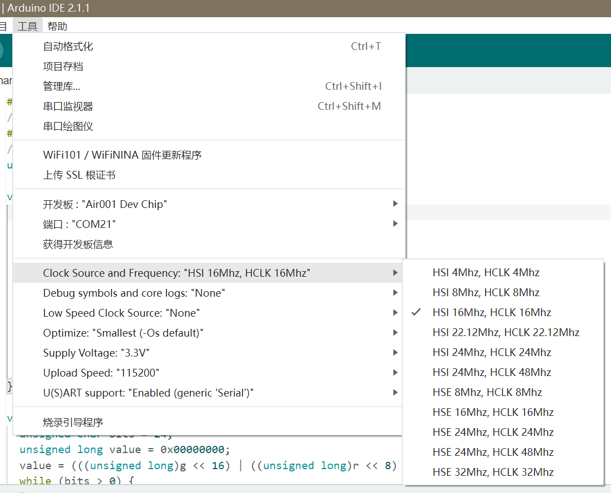Select HSI 4Mhz, HCLK 4Mhz option

[503, 273]
